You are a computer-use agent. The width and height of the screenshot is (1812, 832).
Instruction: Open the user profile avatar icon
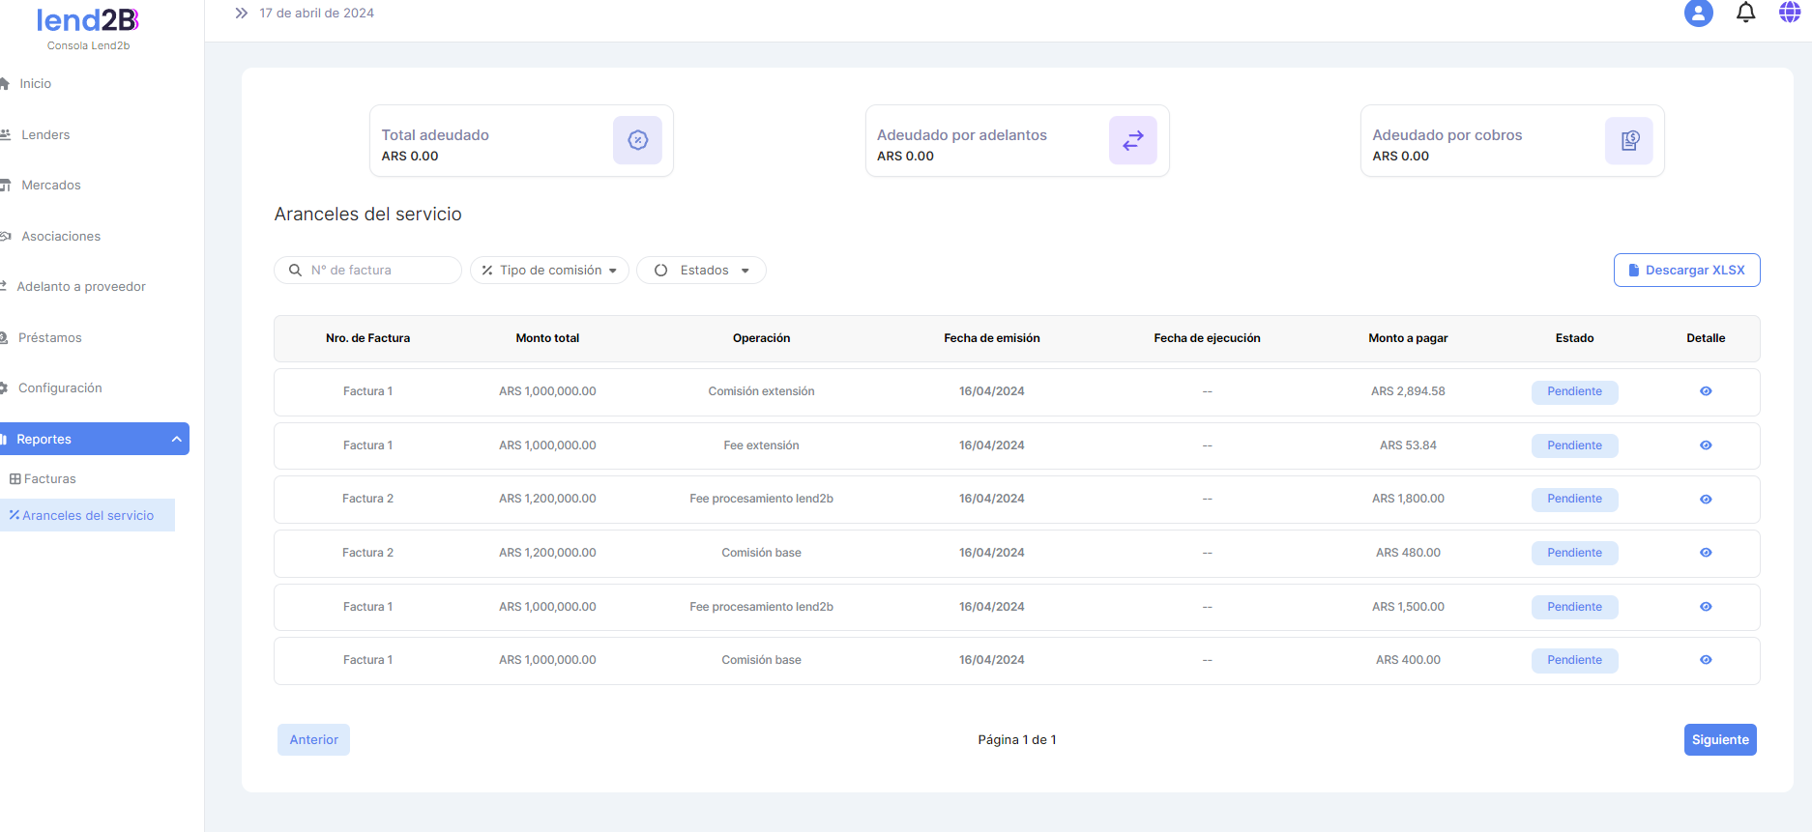pos(1698,14)
